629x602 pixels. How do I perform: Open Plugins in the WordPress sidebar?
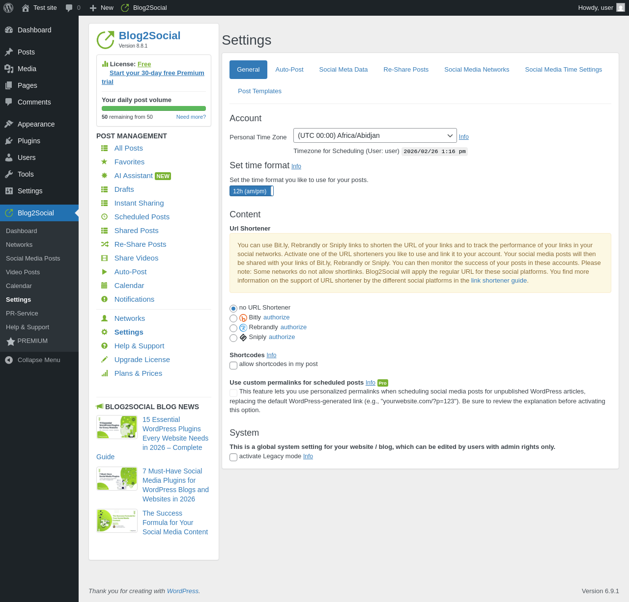[x=39, y=141]
